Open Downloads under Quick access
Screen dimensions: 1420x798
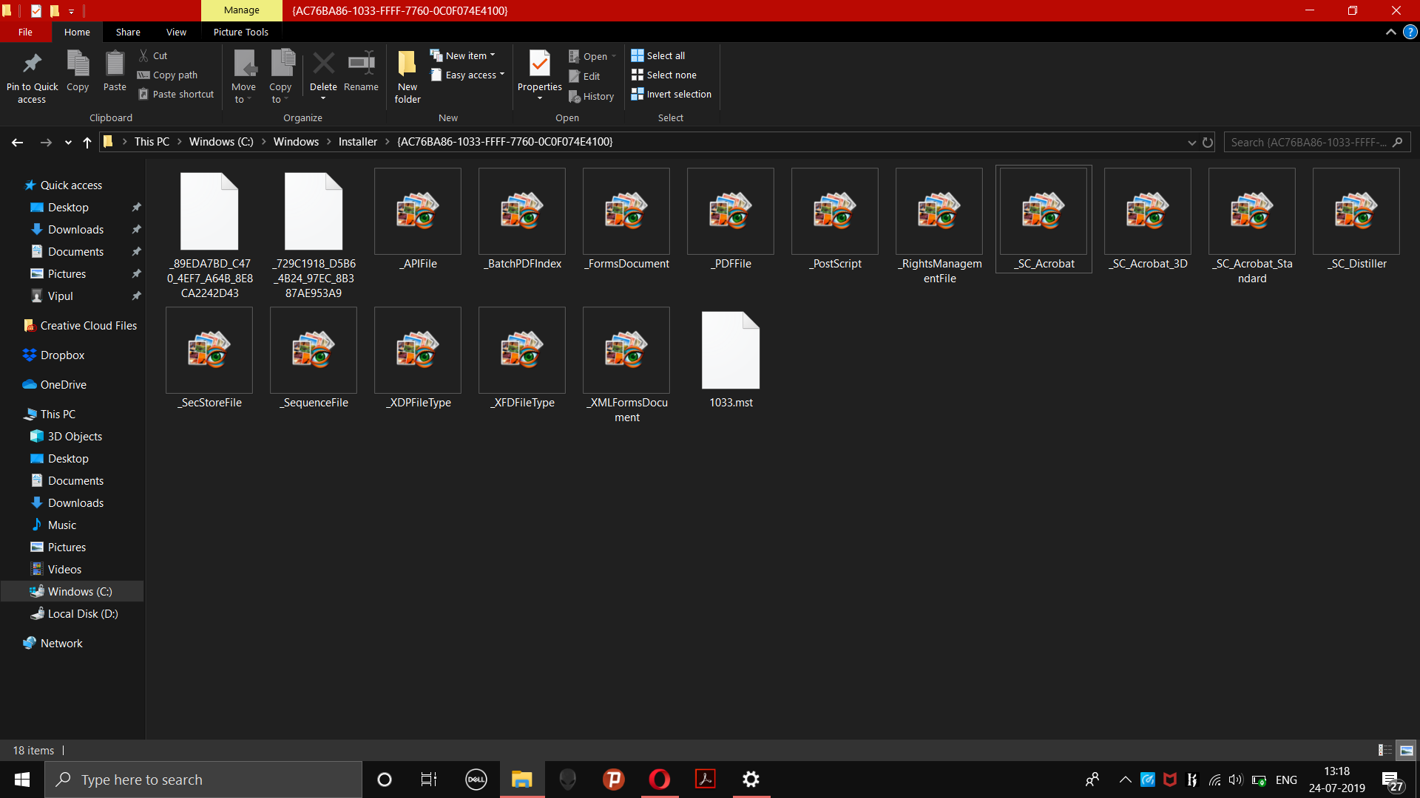tap(75, 229)
